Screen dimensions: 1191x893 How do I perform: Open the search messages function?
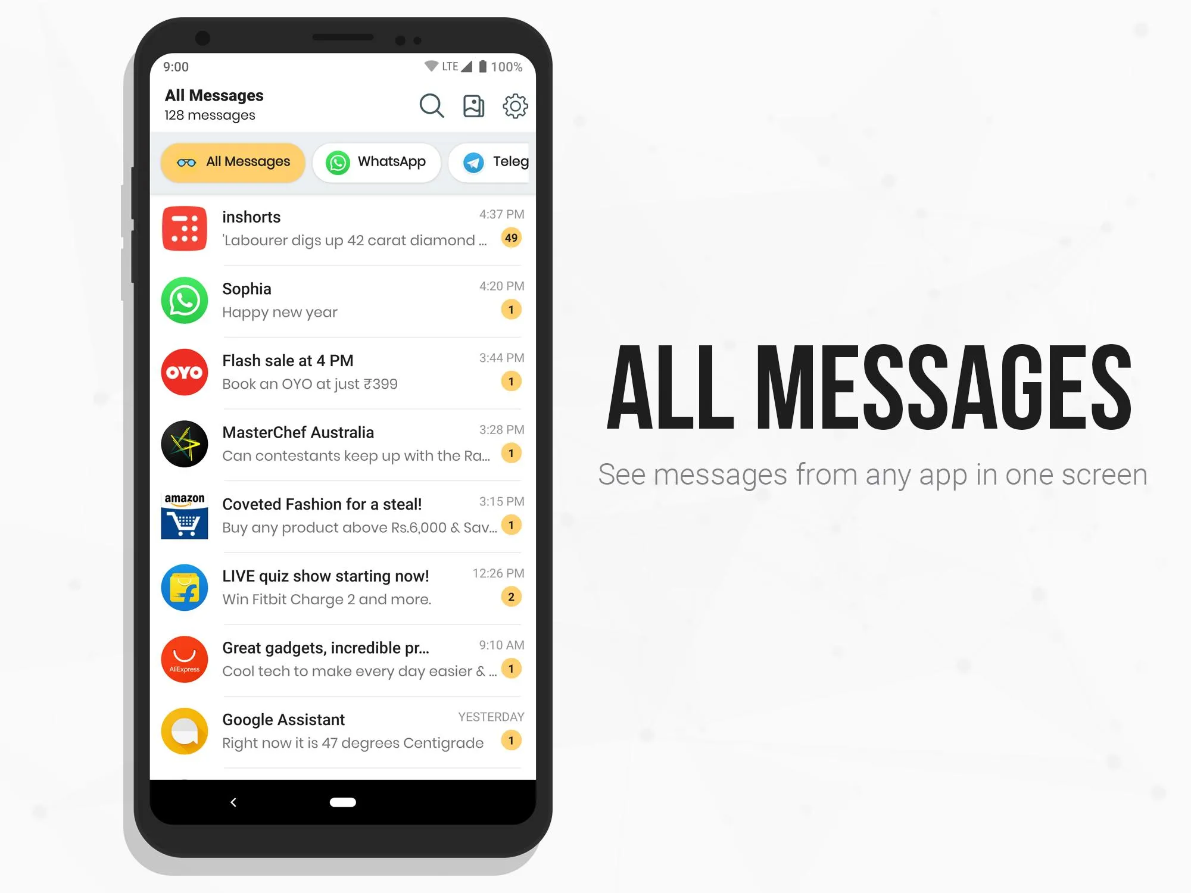(431, 105)
